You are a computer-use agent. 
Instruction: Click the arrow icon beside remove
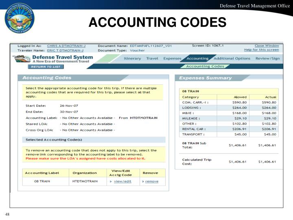pyautogui.click(x=143, y=181)
